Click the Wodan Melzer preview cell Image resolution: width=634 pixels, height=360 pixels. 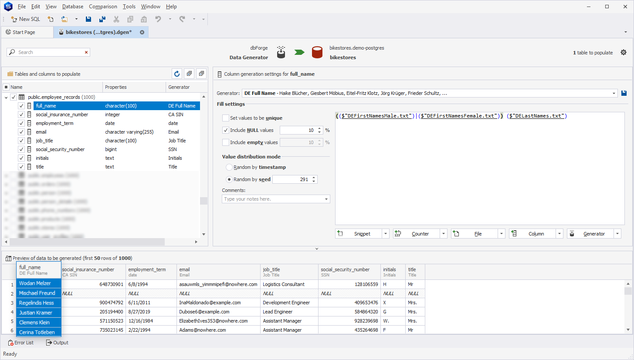click(x=39, y=283)
